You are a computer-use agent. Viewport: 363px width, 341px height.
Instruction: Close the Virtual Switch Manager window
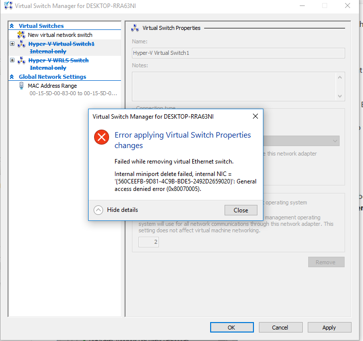pyautogui.click(x=347, y=5)
